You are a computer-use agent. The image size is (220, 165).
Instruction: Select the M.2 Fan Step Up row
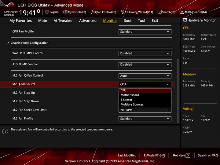88,93
